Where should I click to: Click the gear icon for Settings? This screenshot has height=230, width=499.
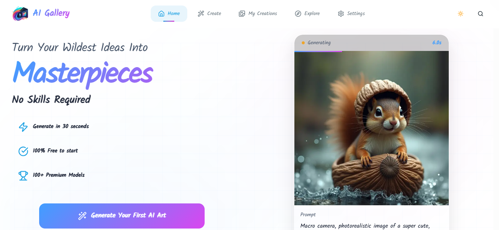(x=341, y=14)
